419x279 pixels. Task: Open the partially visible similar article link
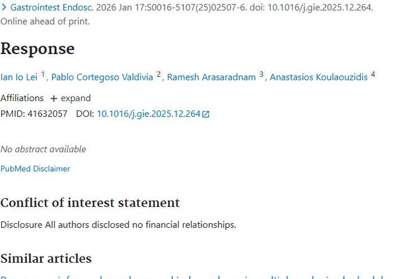(x=196, y=277)
